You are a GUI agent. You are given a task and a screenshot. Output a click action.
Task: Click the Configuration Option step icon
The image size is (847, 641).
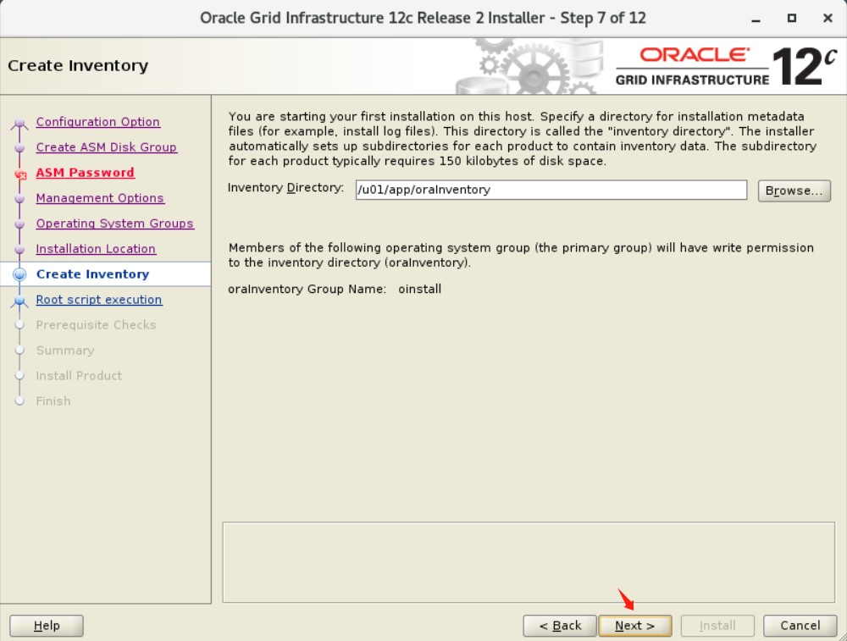click(21, 122)
